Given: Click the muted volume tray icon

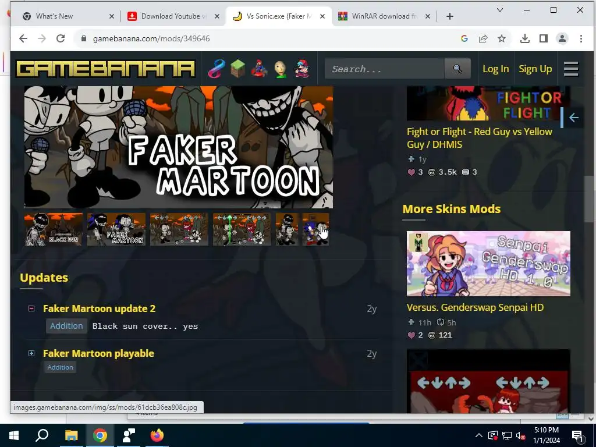Looking at the screenshot, I should click(520, 435).
